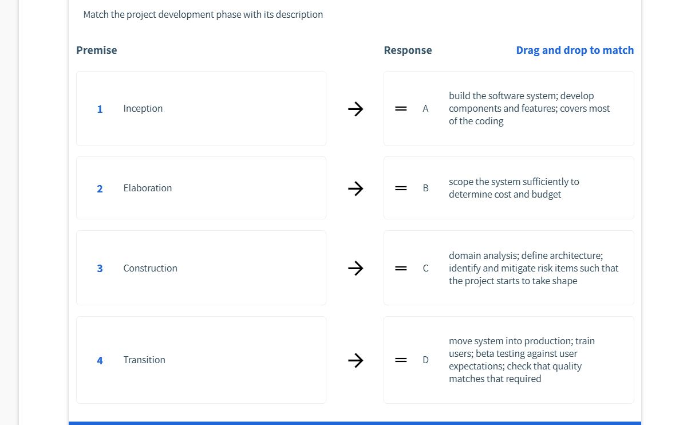
Task: Click the Premise column header
Action: [x=96, y=50]
